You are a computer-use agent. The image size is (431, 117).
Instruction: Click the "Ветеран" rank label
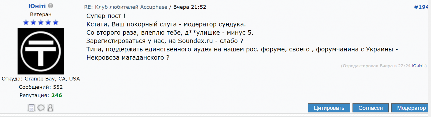41,14
